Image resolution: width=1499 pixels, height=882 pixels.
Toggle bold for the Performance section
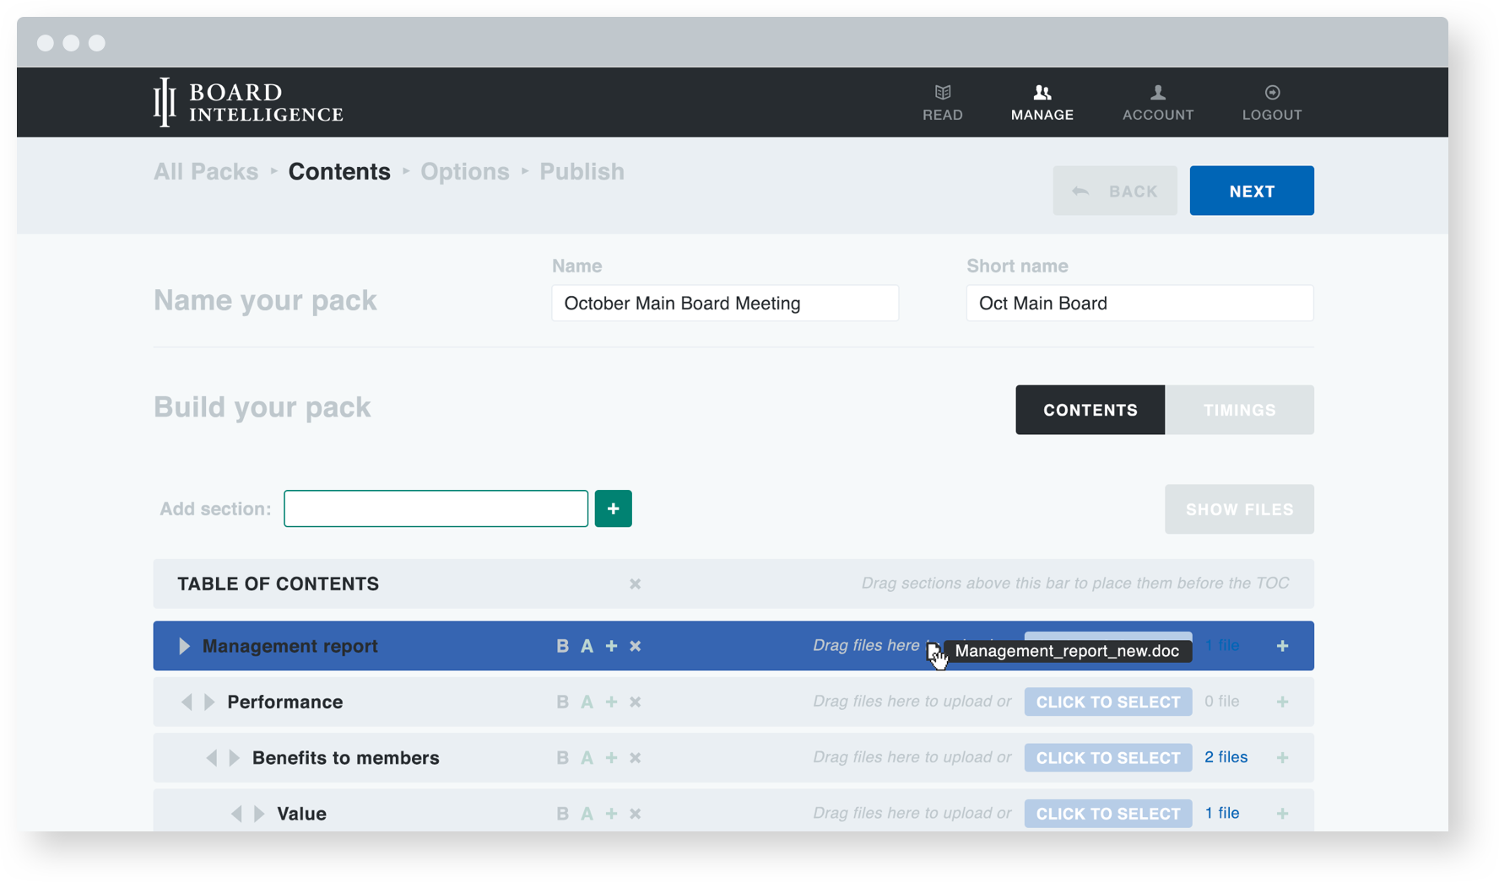(562, 702)
